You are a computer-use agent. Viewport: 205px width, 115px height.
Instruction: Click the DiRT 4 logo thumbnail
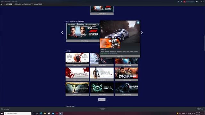110,43
